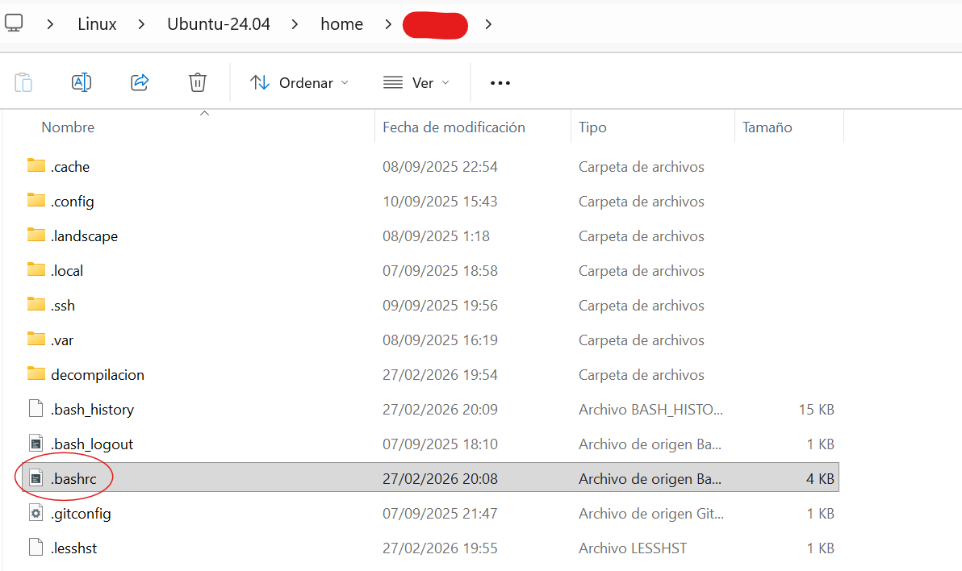Image resolution: width=962 pixels, height=571 pixels.
Task: Click the This PC monitor icon
Action: pos(14,23)
